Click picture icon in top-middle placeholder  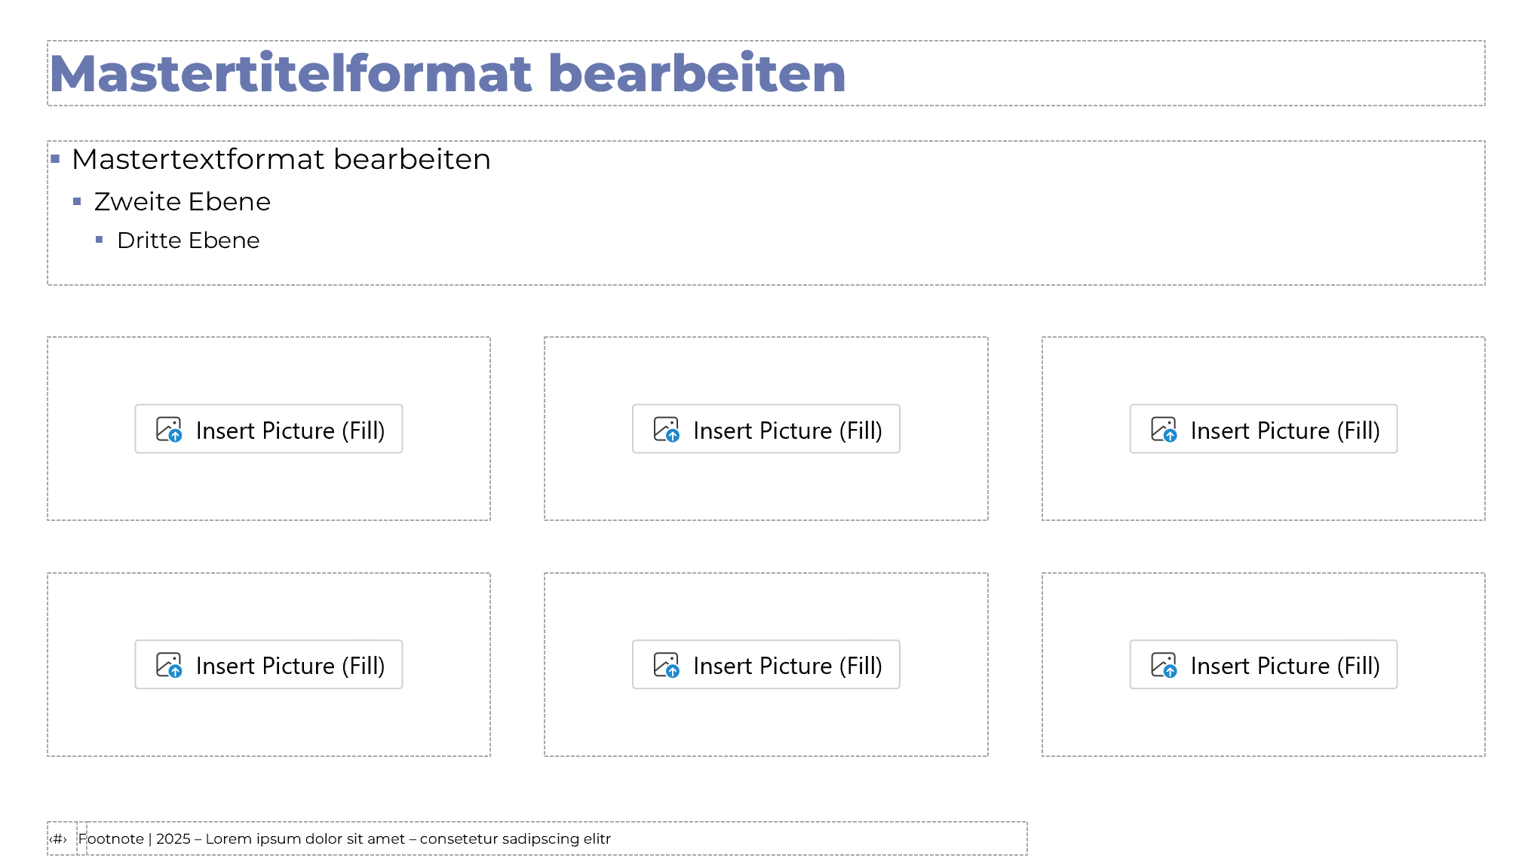coord(667,430)
